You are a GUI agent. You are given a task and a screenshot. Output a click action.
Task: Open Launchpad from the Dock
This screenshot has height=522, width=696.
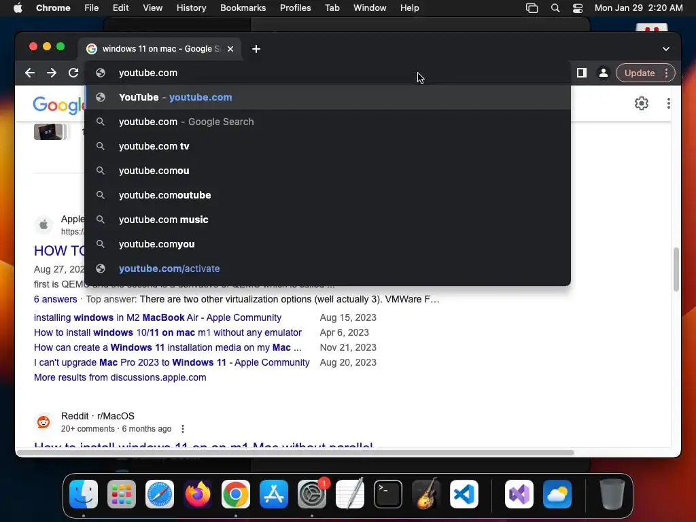121,494
